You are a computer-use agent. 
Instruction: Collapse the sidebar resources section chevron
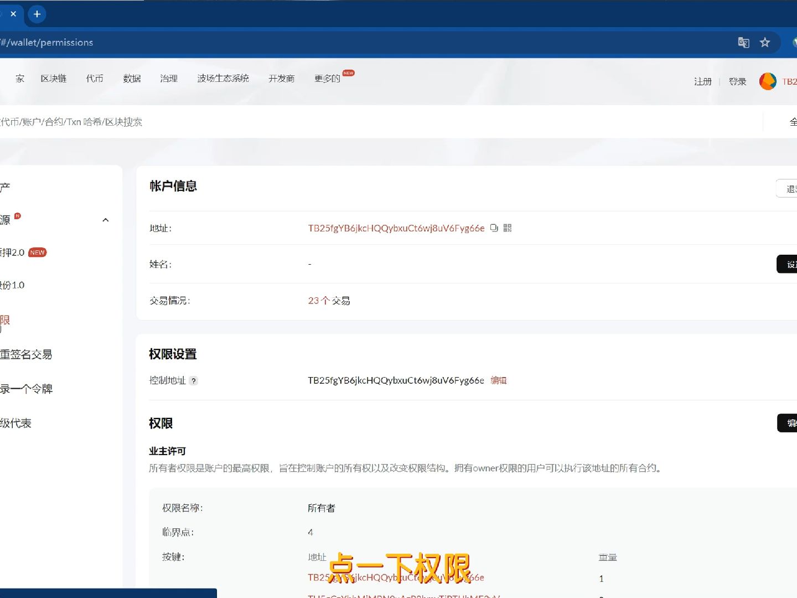click(x=106, y=220)
